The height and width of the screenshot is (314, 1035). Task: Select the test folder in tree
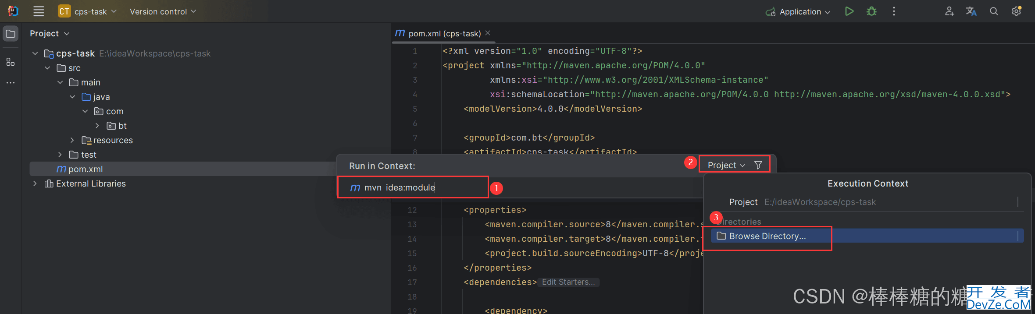pyautogui.click(x=82, y=155)
